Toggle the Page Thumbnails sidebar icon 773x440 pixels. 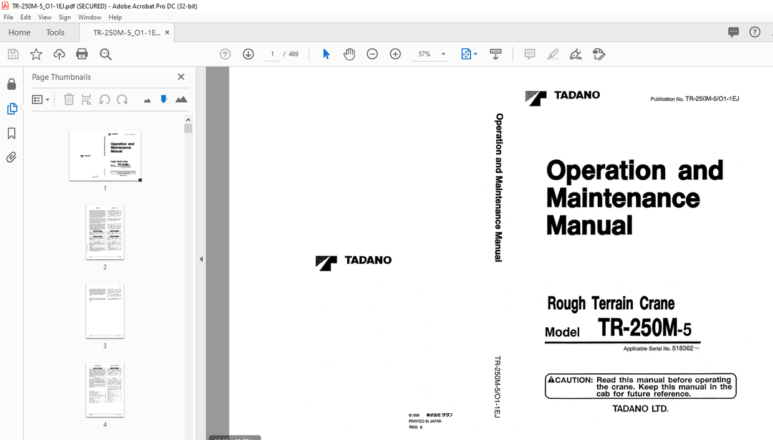coord(11,109)
